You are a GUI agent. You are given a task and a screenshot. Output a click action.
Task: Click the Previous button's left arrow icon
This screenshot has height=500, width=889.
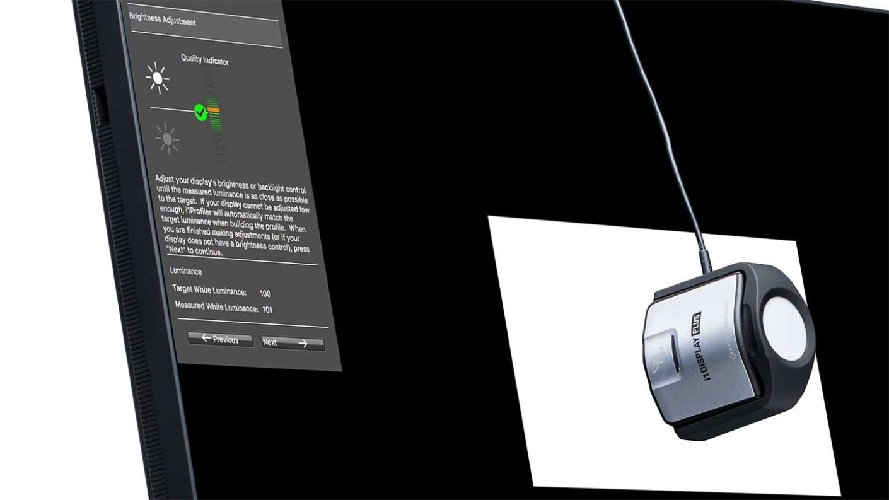206,338
